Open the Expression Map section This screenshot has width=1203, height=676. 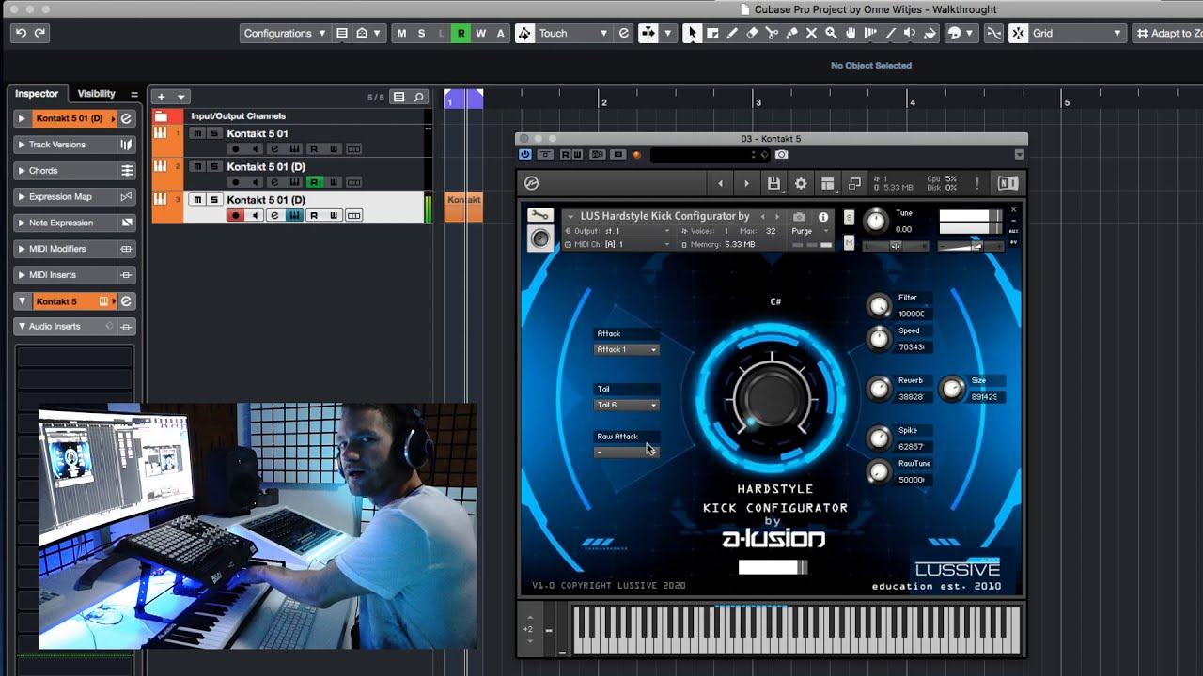(75, 197)
